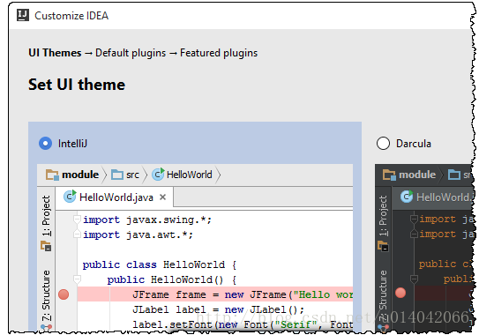Select the src breadcrumb in IntelliJ preview
Image resolution: width=479 pixels, height=335 pixels.
pos(132,175)
